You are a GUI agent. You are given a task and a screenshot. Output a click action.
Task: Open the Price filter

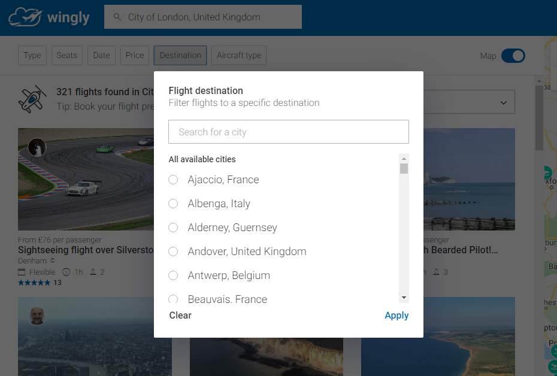pyautogui.click(x=135, y=56)
